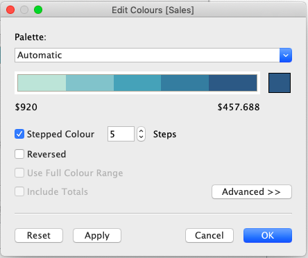Click the darkest navy step in colour ramp
308x258 pixels.
[x=233, y=83]
